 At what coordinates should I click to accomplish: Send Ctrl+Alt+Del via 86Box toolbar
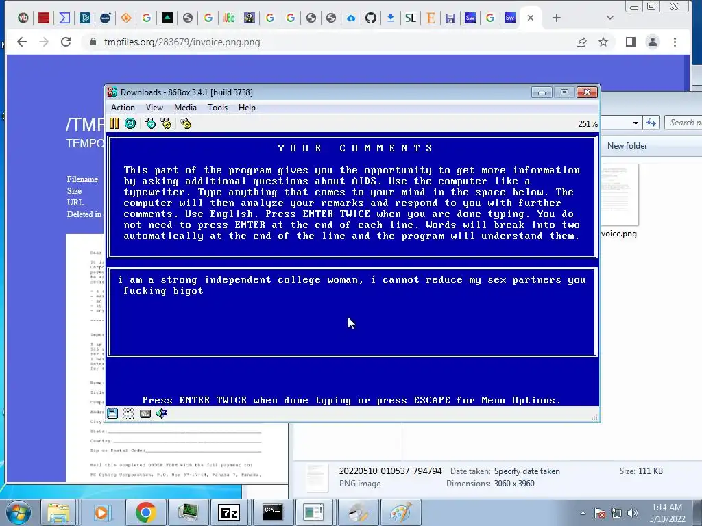(x=150, y=123)
